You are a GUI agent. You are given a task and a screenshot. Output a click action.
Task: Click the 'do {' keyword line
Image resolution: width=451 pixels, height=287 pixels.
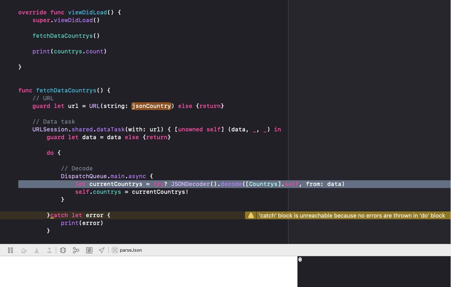[53, 153]
